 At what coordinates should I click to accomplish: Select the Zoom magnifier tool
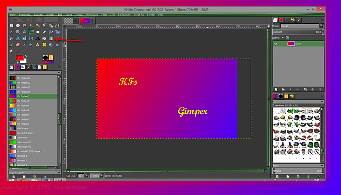[18, 32]
